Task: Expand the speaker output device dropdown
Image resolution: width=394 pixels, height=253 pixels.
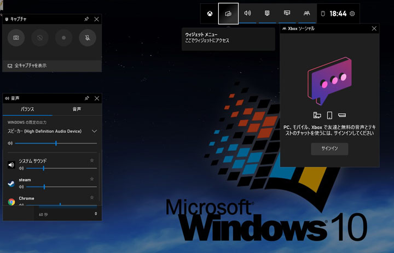Action: 94,131
